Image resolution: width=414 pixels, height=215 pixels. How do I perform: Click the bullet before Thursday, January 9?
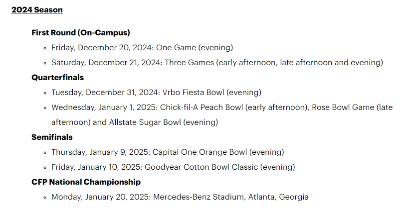(x=45, y=152)
